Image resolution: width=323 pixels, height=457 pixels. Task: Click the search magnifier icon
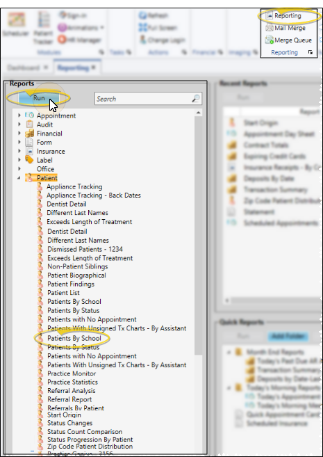pyautogui.click(x=196, y=99)
